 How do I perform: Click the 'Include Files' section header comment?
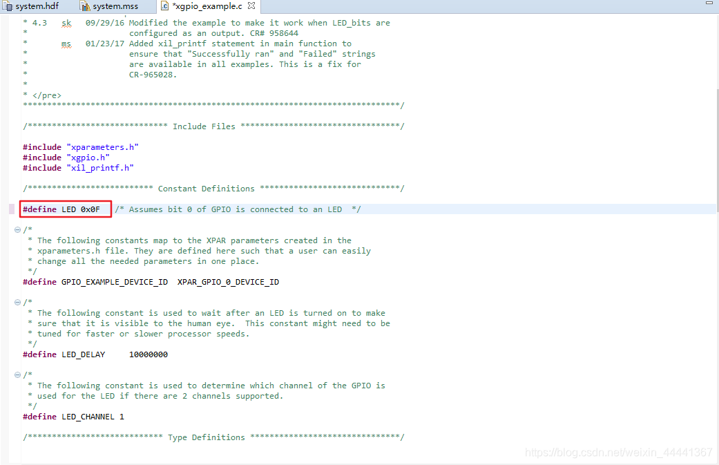(x=213, y=126)
